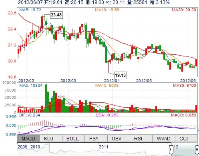Click the right timeline range slider handle

tap(197, 150)
